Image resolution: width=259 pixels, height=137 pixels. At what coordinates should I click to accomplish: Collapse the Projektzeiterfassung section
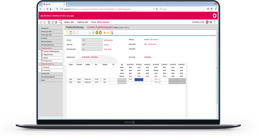click(x=51, y=48)
